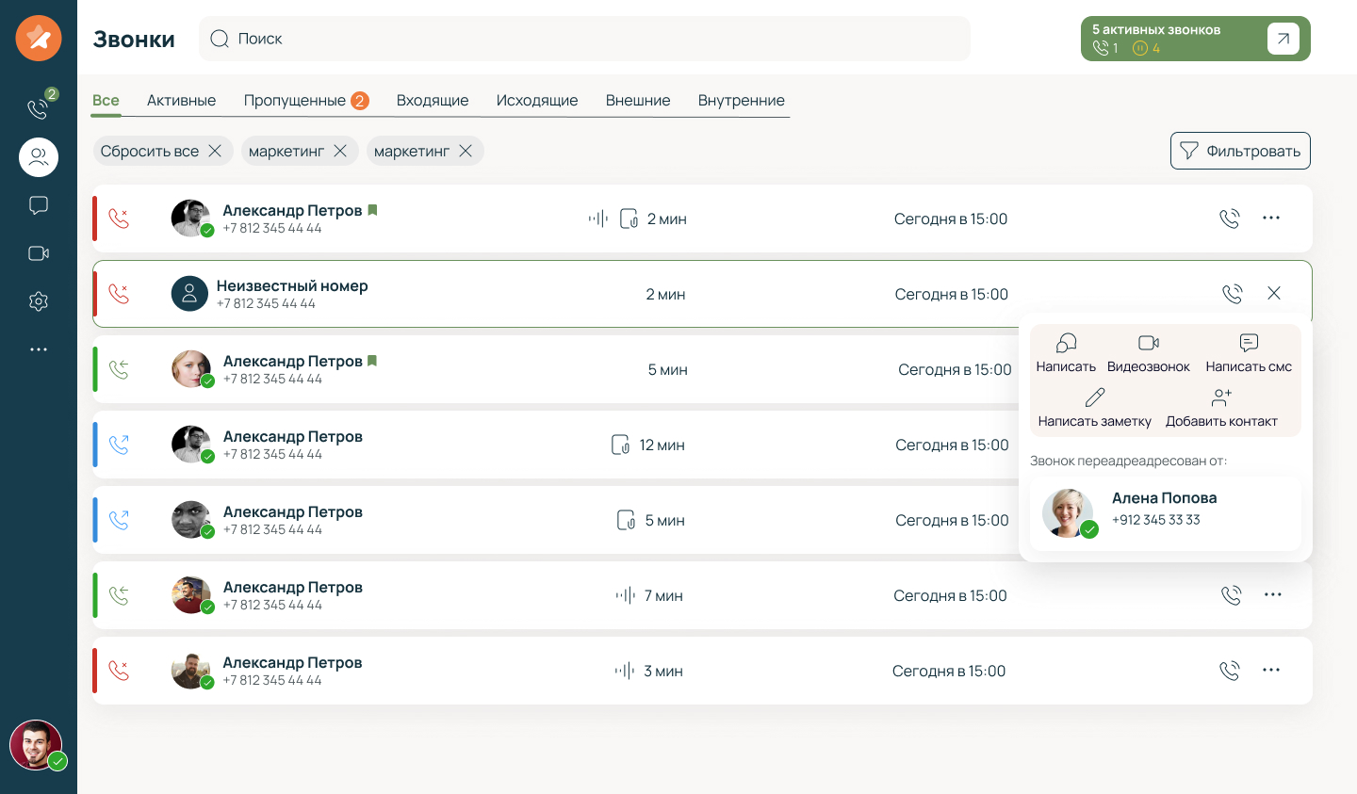Open the calls icon in the sidebar

(38, 109)
